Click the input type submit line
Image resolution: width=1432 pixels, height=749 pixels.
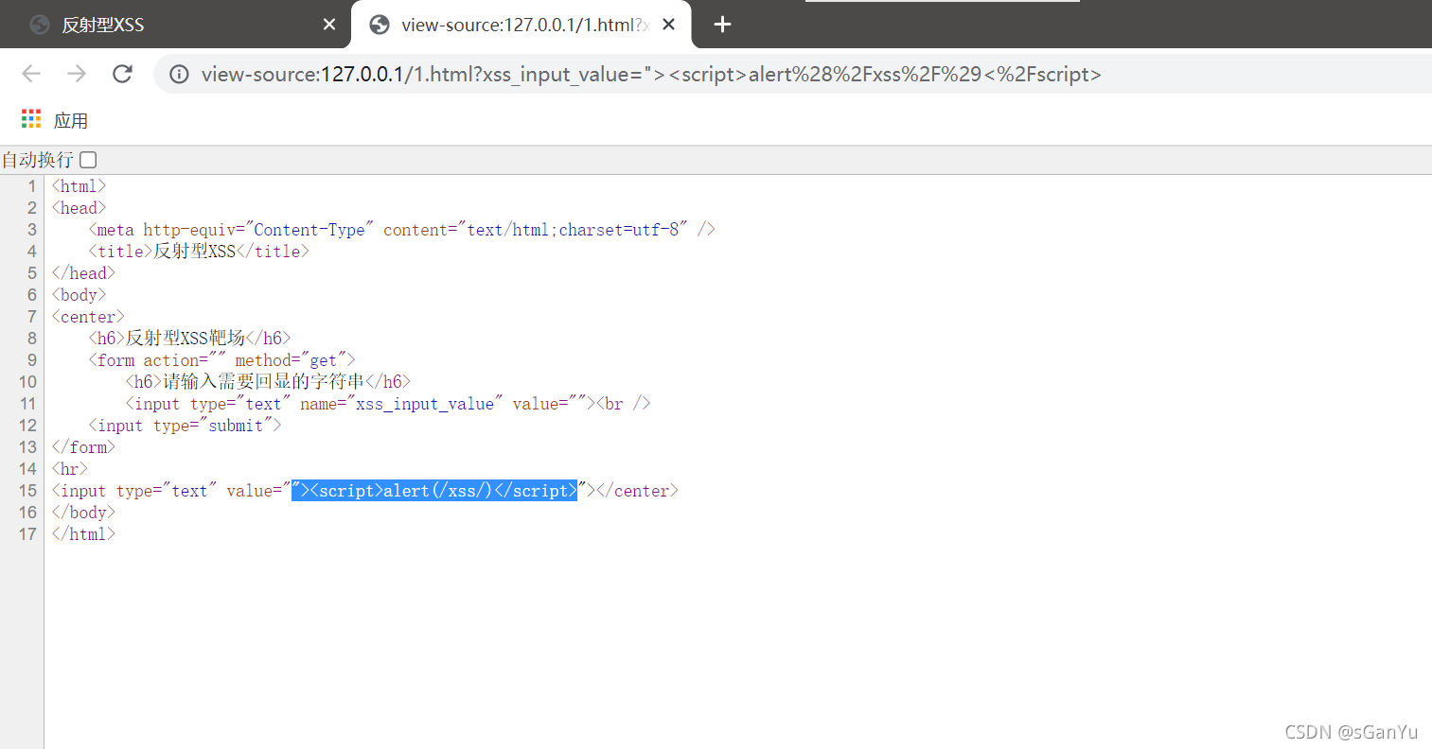185,426
